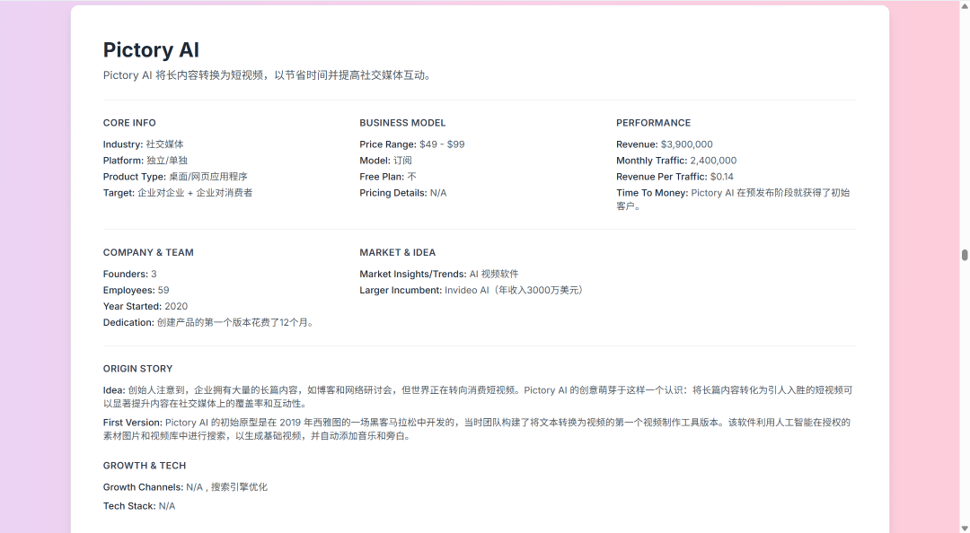Click the CORE INFO section header
The width and height of the screenshot is (970, 533).
(129, 122)
